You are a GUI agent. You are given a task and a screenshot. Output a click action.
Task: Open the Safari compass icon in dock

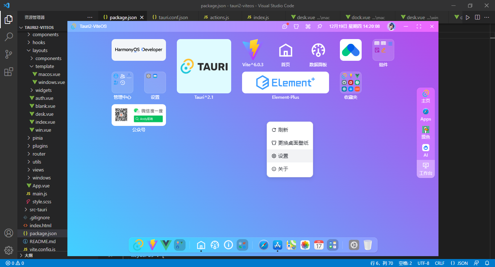(264, 245)
